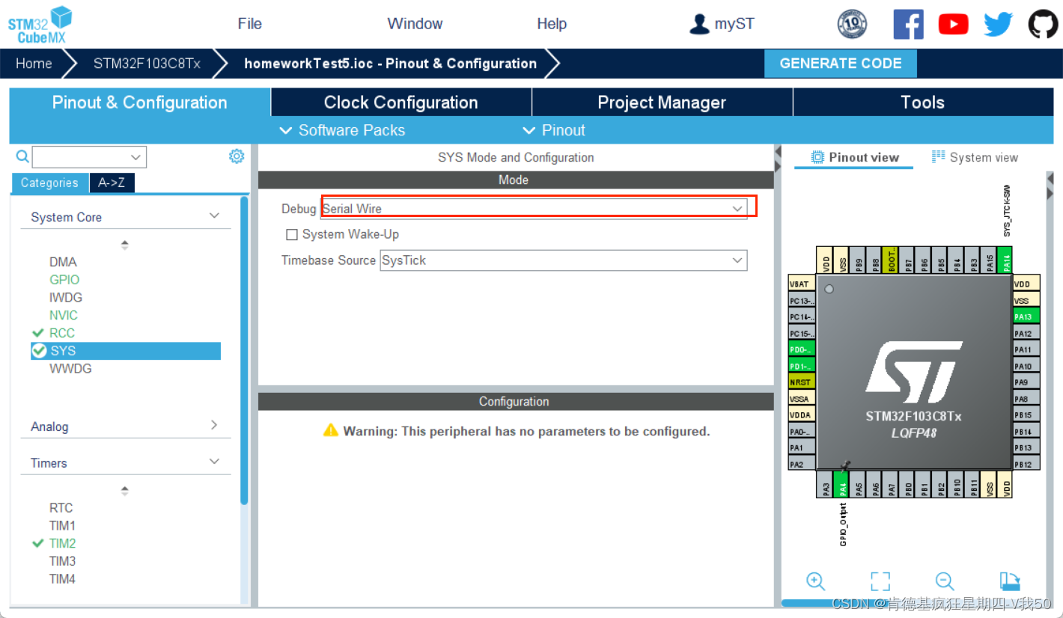
Task: Select the Pinout view tab
Action: pos(854,157)
